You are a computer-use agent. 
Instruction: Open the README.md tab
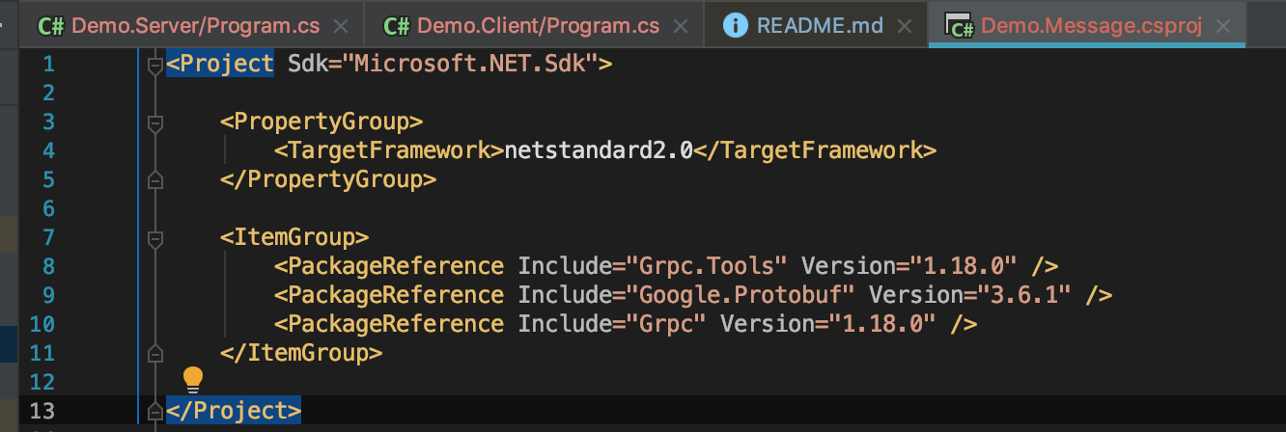pos(819,26)
